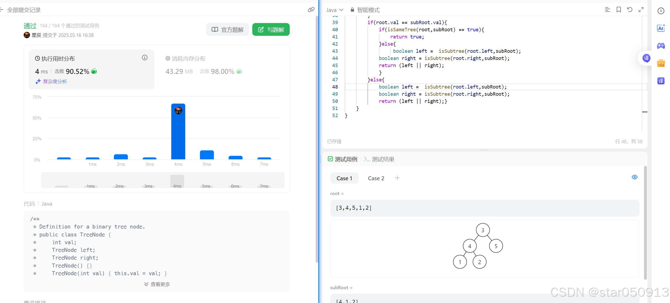Bookmark the code with bookmark icon
The width and height of the screenshot is (670, 303).
[618, 10]
